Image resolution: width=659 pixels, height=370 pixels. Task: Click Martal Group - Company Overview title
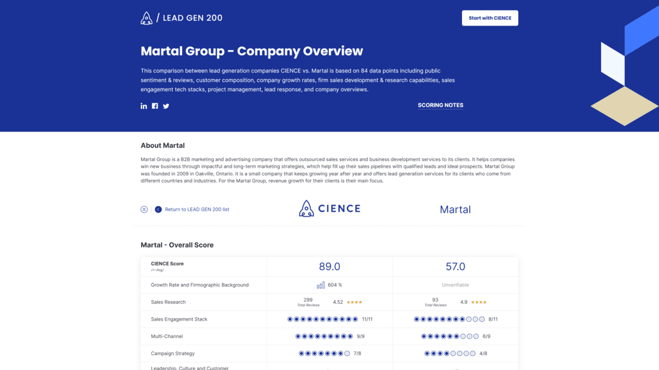pos(252,51)
